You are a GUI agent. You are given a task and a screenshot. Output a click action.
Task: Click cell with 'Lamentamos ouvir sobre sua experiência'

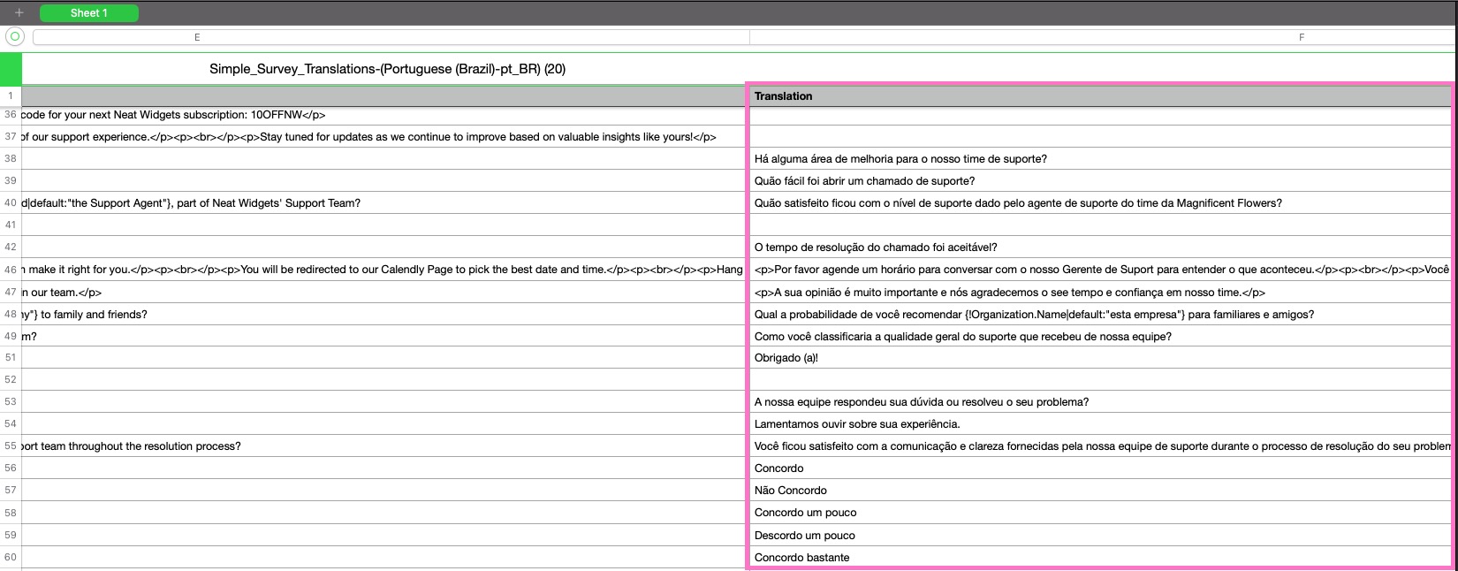pyautogui.click(x=1100, y=424)
